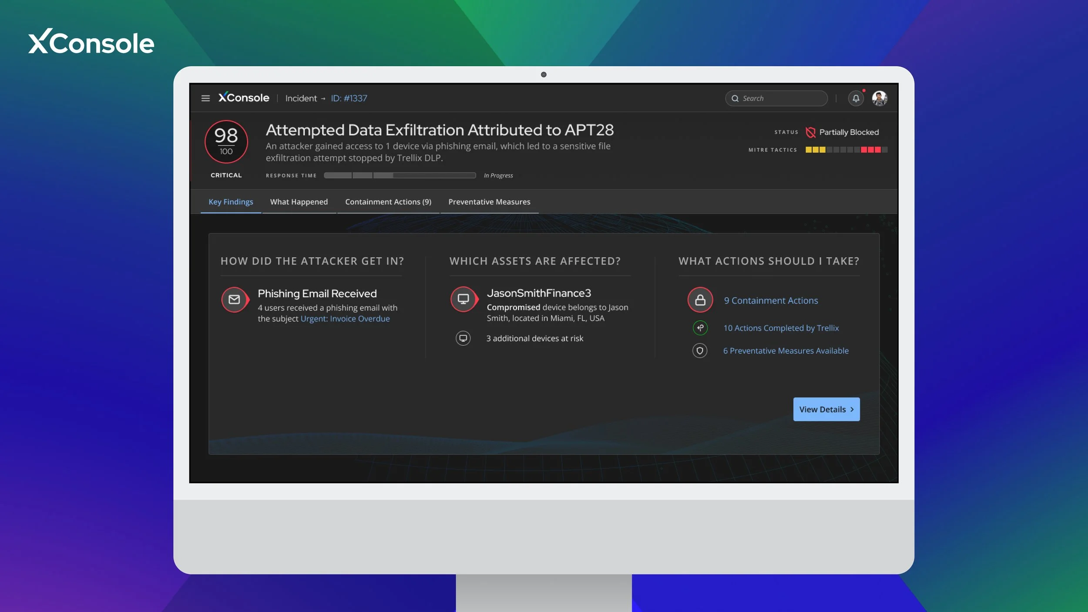Screen dimensions: 1088x612
Task: Click the compromised device monitor icon
Action: point(463,299)
